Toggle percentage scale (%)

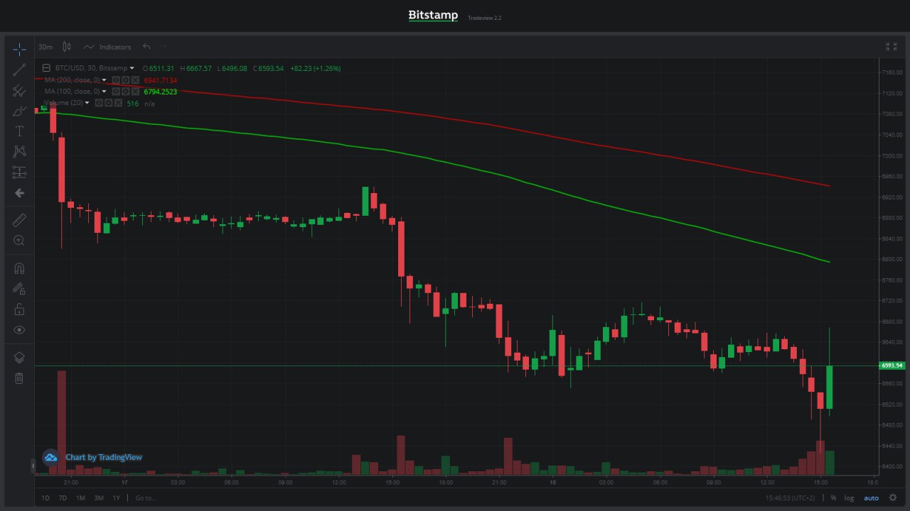pyautogui.click(x=833, y=498)
